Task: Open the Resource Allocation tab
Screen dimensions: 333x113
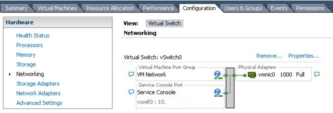Action: [x=110, y=8]
